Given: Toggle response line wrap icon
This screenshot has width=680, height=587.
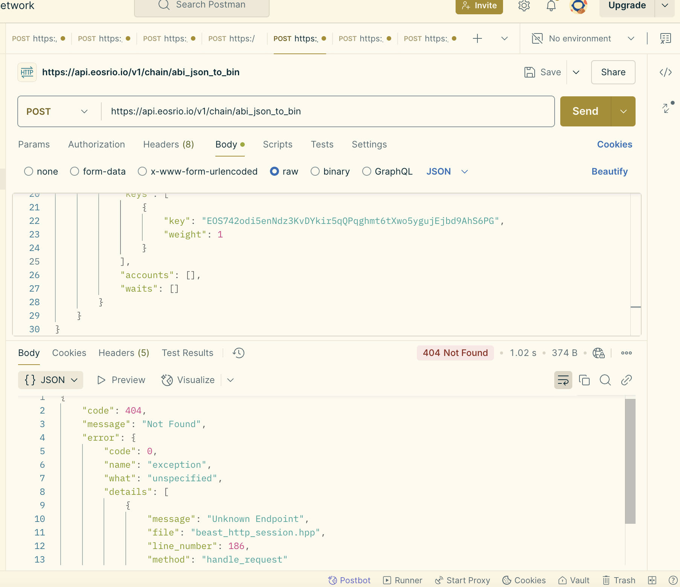Looking at the screenshot, I should click(x=563, y=380).
